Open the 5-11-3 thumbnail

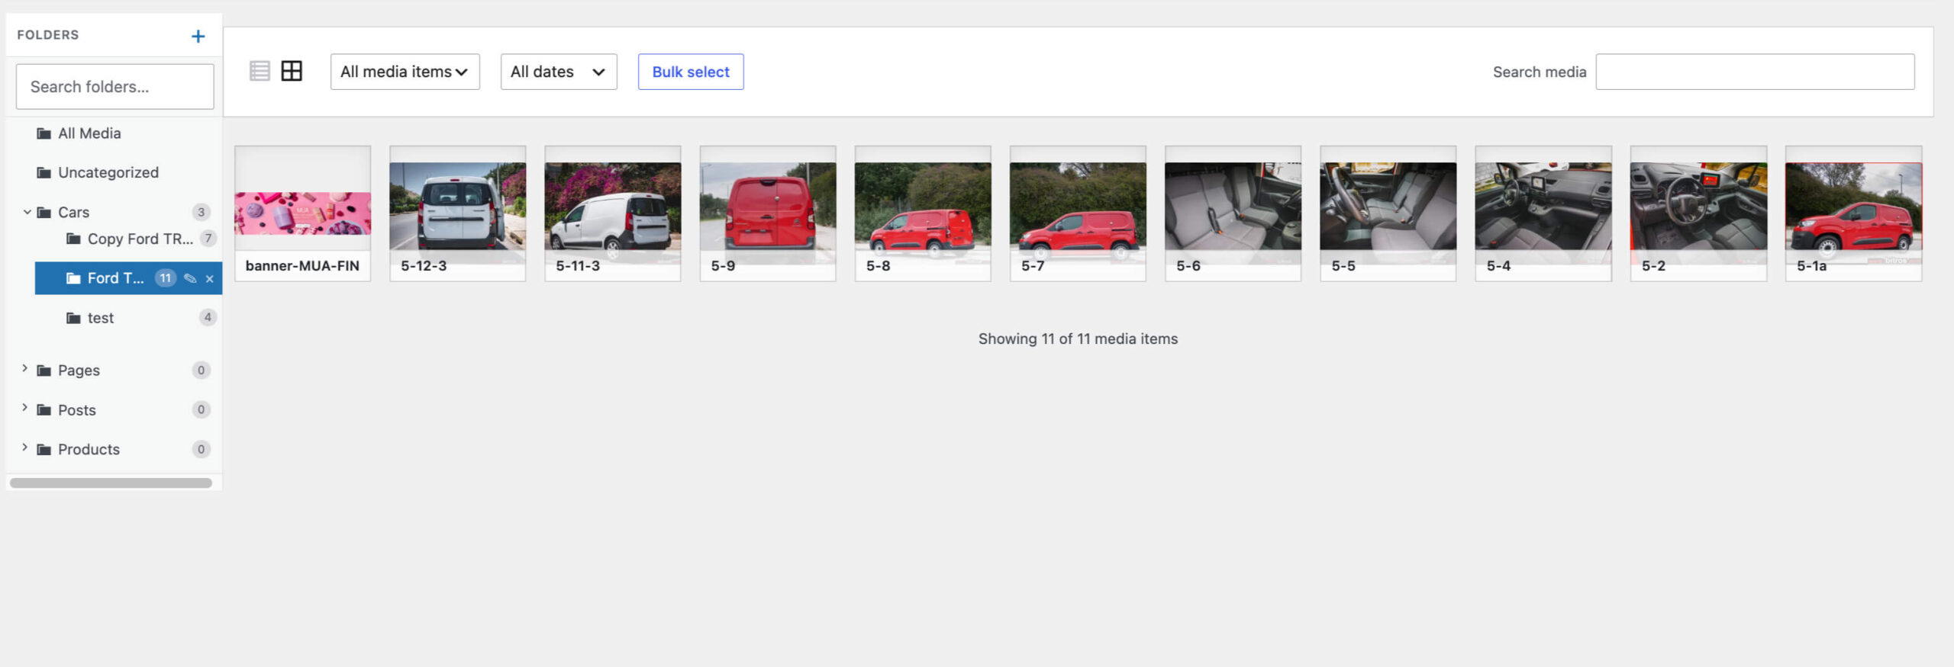[612, 213]
